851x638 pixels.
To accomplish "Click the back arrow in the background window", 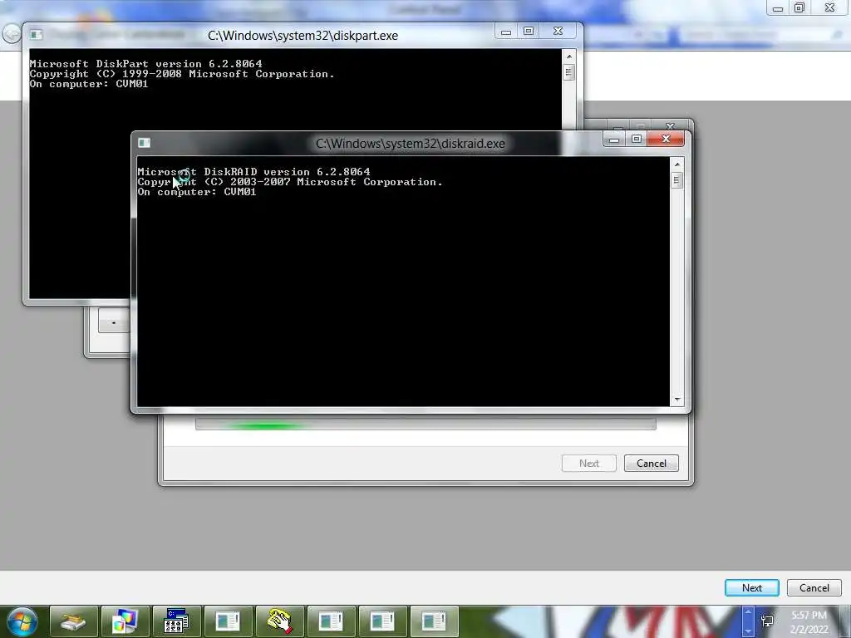I will 11,33.
